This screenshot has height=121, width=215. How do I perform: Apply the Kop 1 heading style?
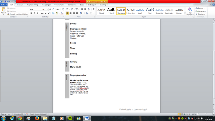click(x=101, y=11)
